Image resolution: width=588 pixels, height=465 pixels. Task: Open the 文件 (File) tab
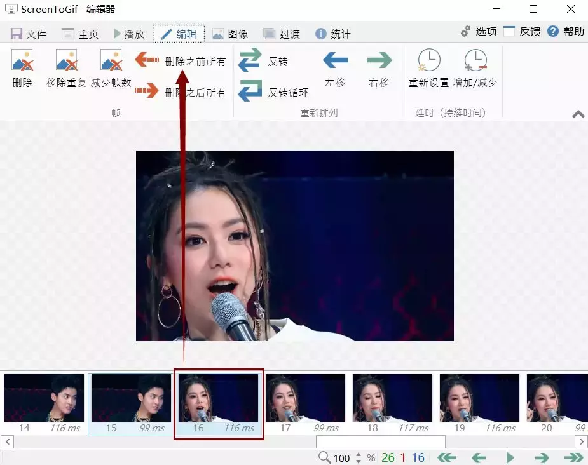click(x=28, y=34)
